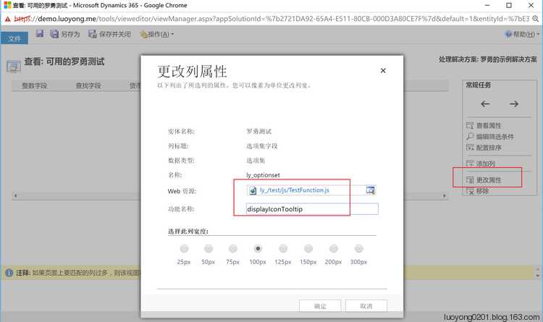Click the OK (确定) button
The height and width of the screenshot is (322, 543).
pyautogui.click(x=320, y=306)
